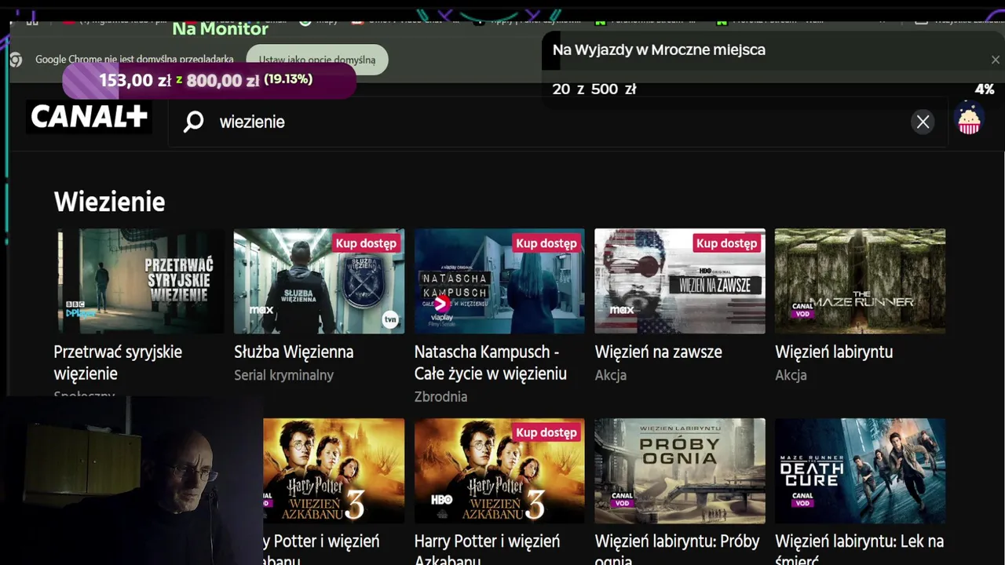Click the '4%' goal percentage
This screenshot has height=565, width=1005.
pos(984,89)
